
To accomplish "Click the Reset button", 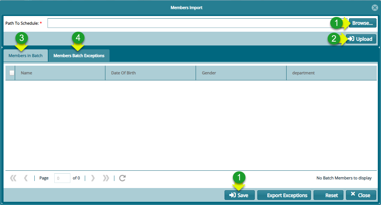I will pos(328,195).
